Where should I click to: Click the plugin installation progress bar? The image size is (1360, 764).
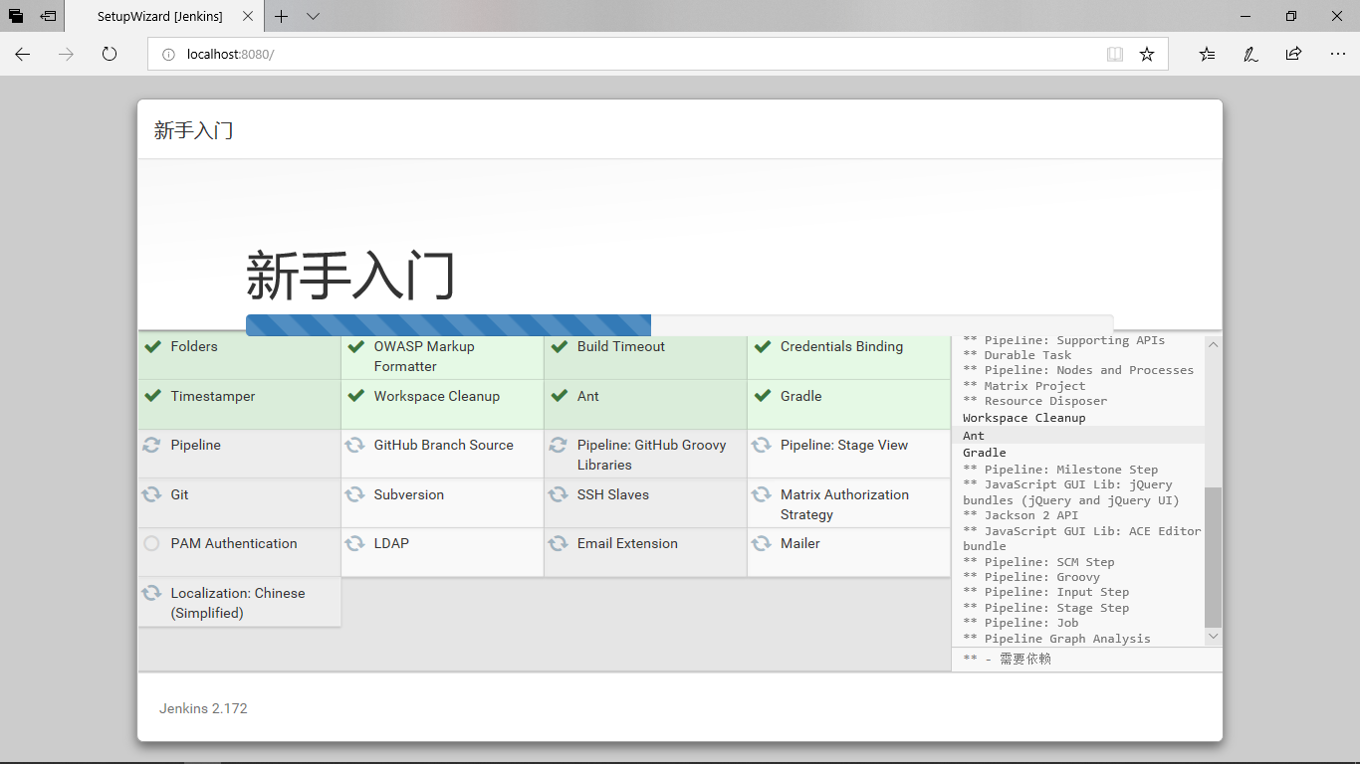pyautogui.click(x=679, y=325)
